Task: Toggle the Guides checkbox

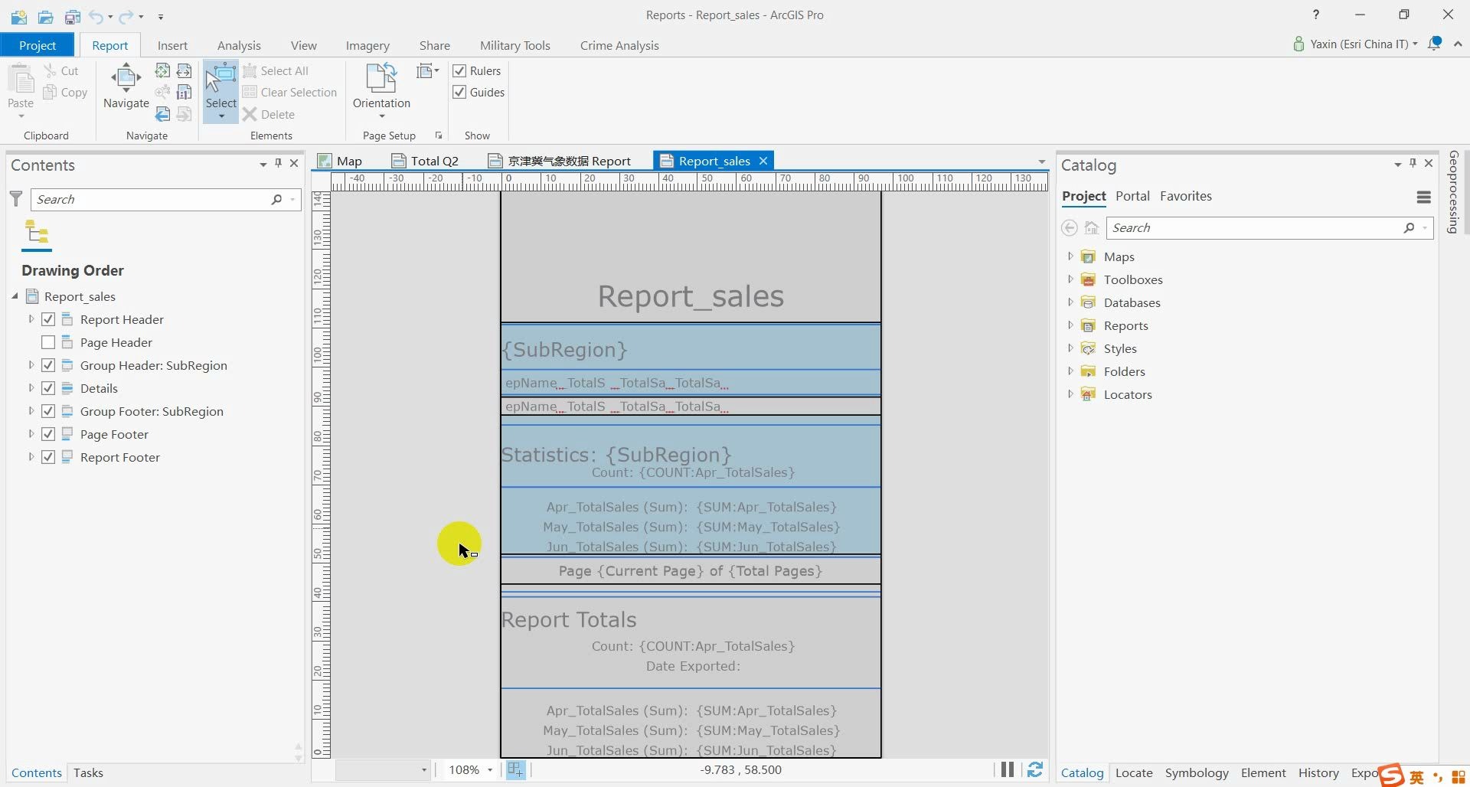Action: 459,93
